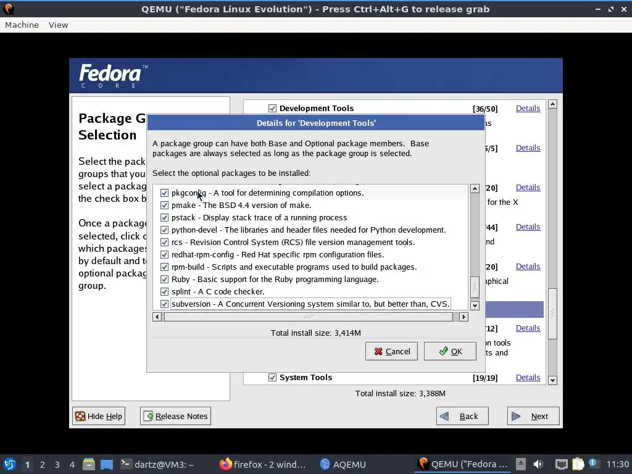Switch to workspace 2
The height and width of the screenshot is (474, 632).
[x=43, y=465]
